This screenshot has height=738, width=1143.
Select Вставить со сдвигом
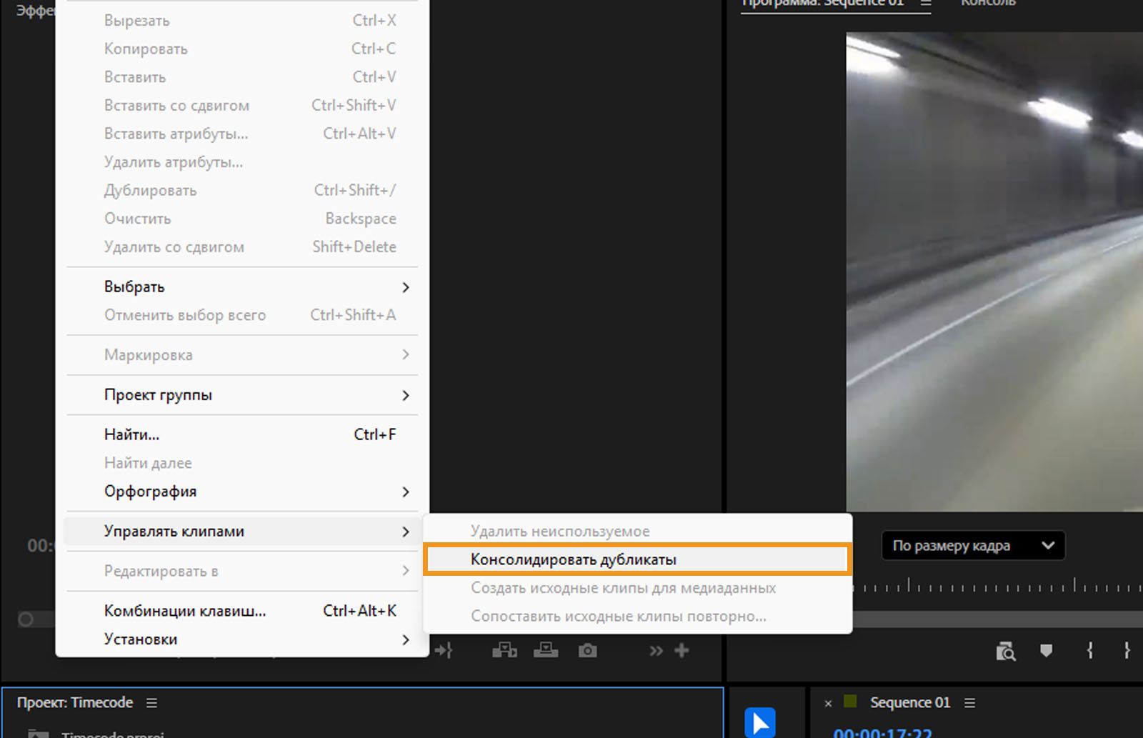tap(242, 106)
